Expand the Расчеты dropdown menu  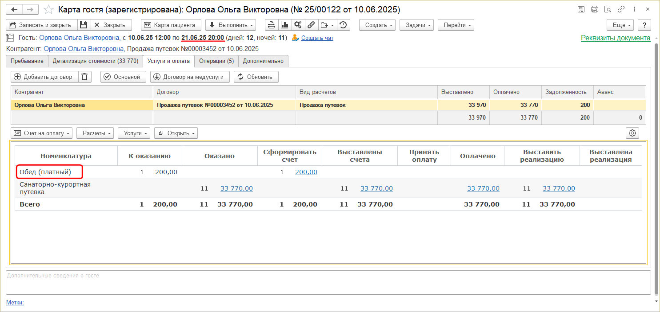click(x=95, y=133)
